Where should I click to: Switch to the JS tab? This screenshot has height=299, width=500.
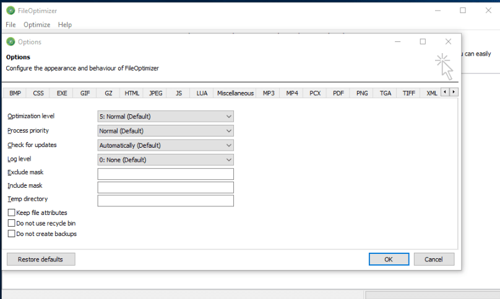coord(179,93)
